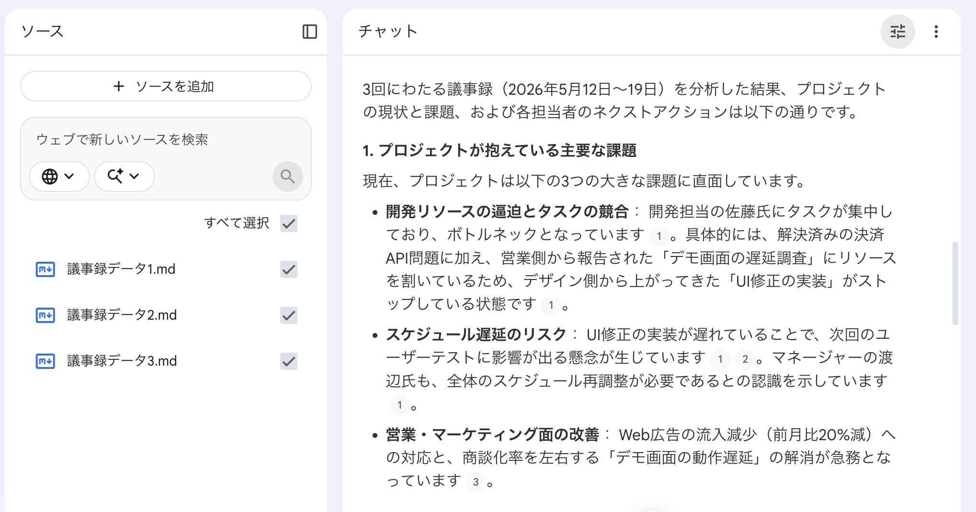Click the markdown icon of 議事録データ2.md
Screen dimensions: 976x512
(45, 315)
